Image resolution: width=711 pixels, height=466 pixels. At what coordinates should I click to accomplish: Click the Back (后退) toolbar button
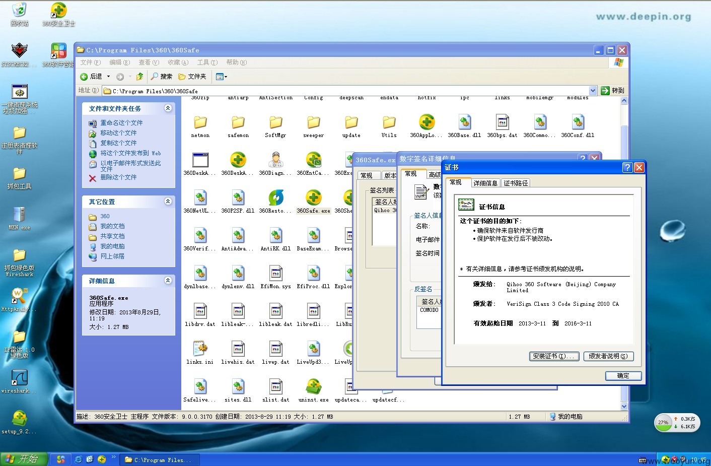coord(91,77)
